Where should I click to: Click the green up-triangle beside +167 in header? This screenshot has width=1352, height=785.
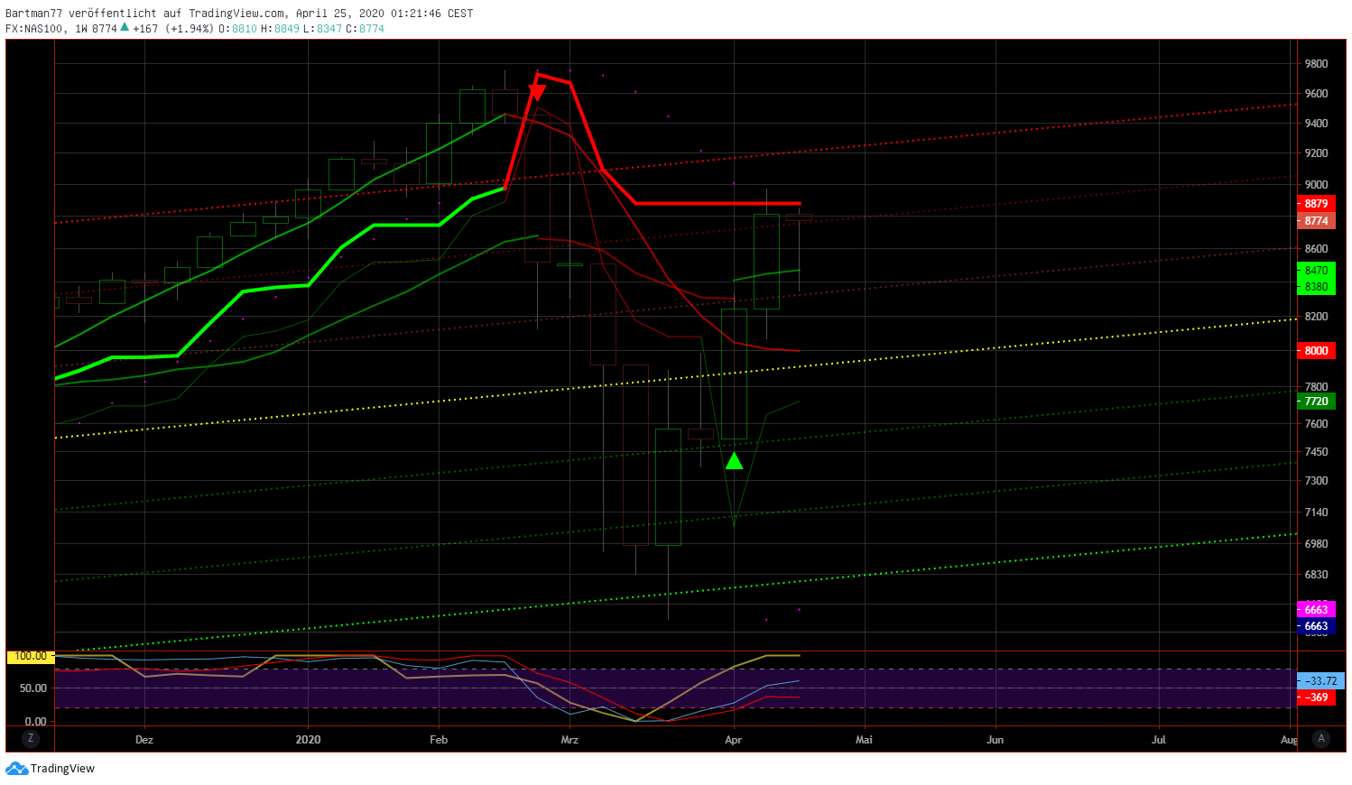(x=124, y=28)
